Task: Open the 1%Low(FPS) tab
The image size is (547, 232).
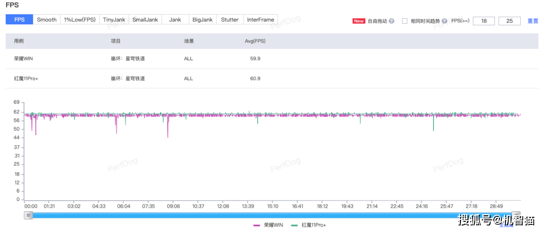Action: click(x=80, y=20)
